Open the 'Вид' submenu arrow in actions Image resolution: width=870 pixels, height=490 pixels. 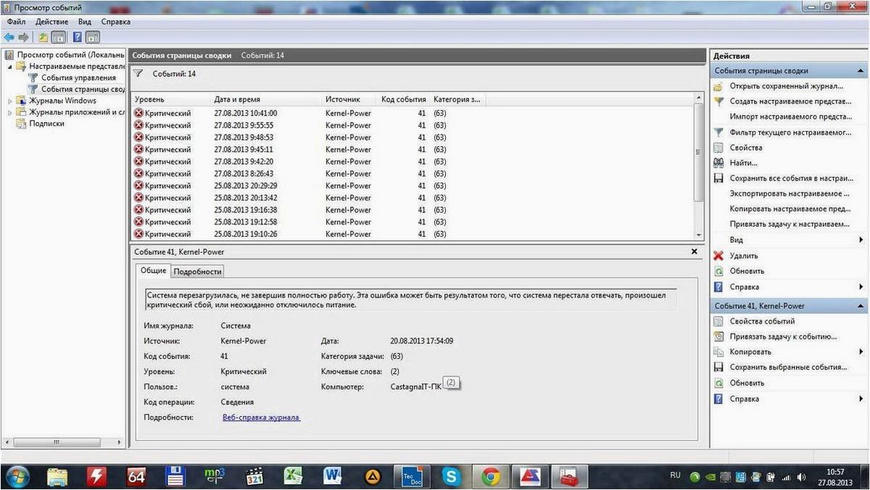pos(861,240)
